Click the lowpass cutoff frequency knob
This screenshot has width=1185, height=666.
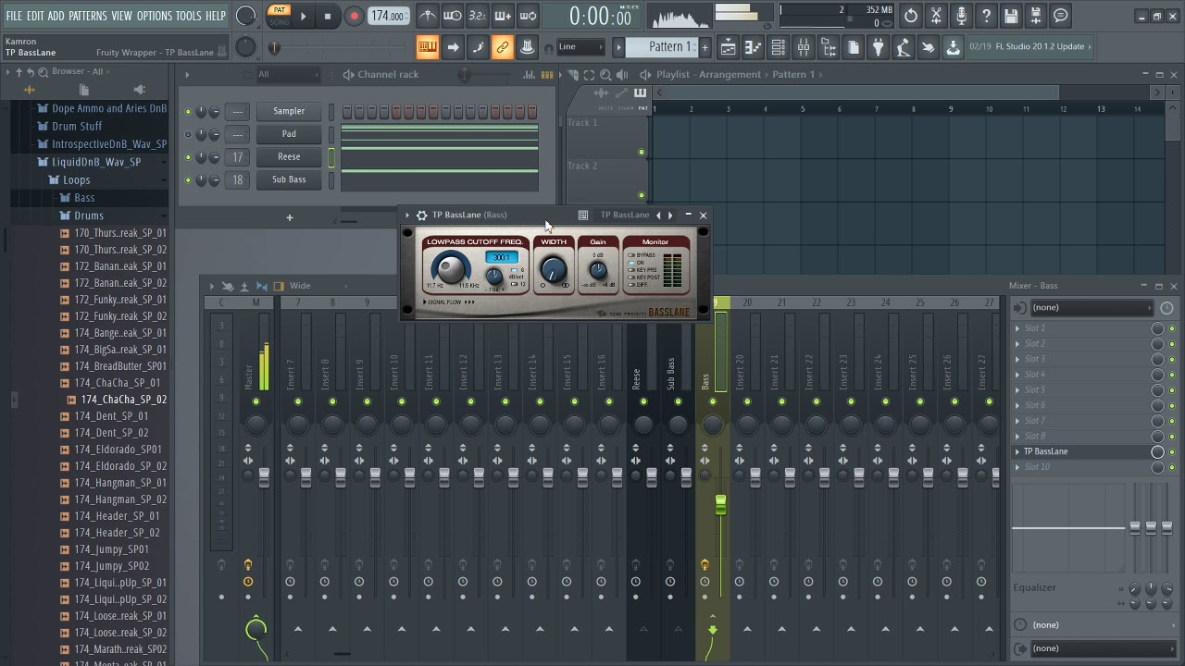[451, 269]
